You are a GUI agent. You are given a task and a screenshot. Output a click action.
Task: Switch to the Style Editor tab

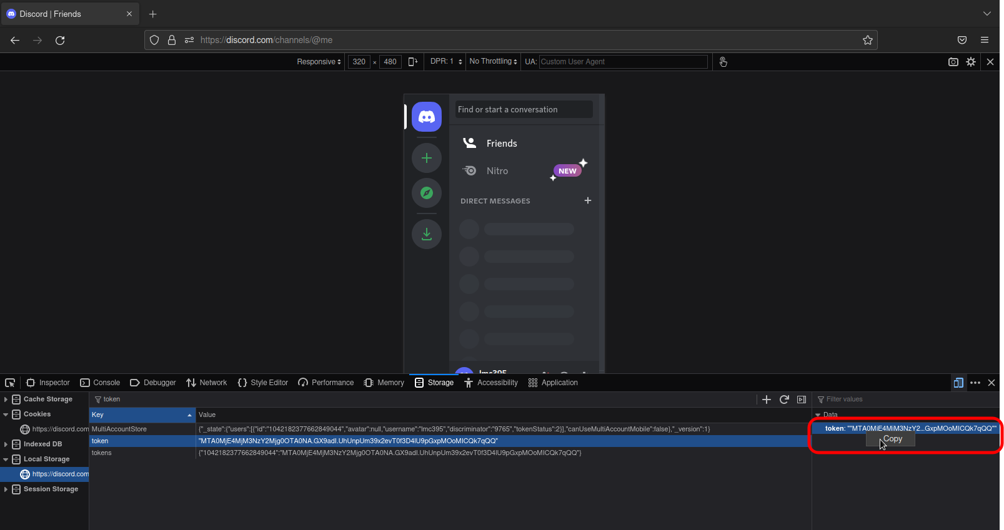[x=263, y=383]
